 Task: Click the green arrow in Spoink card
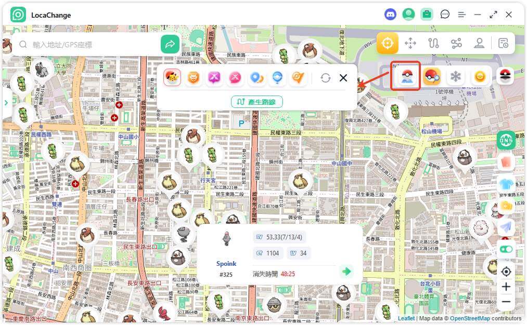(346, 272)
